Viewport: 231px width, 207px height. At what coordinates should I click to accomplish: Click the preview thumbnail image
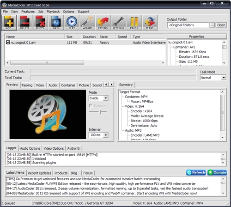coord(48,115)
